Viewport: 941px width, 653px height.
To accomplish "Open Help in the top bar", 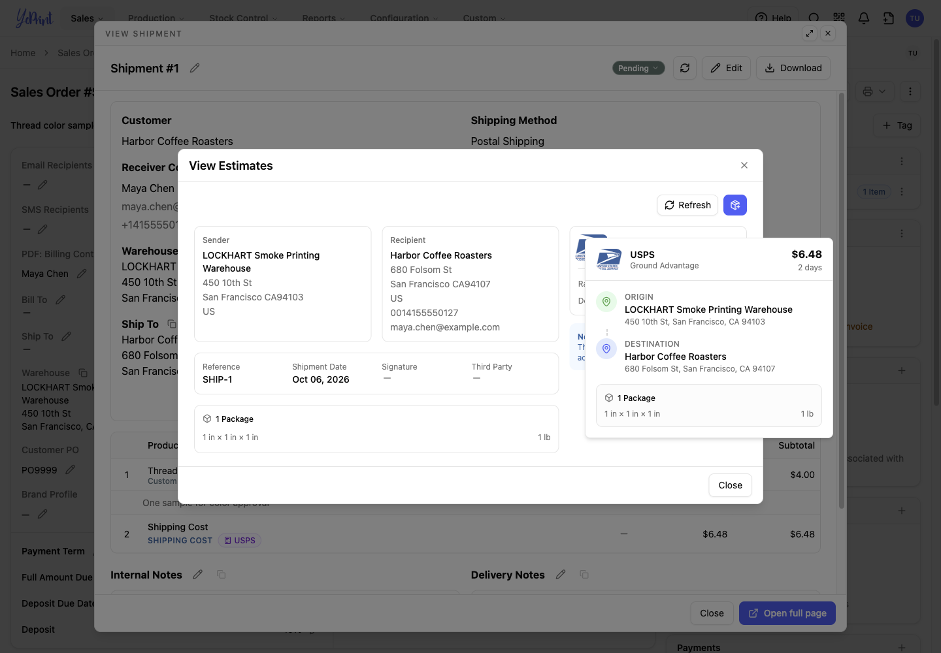I will (x=773, y=18).
